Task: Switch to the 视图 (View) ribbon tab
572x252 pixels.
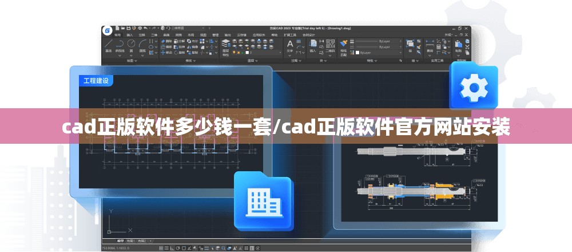Action: pyautogui.click(x=203, y=35)
